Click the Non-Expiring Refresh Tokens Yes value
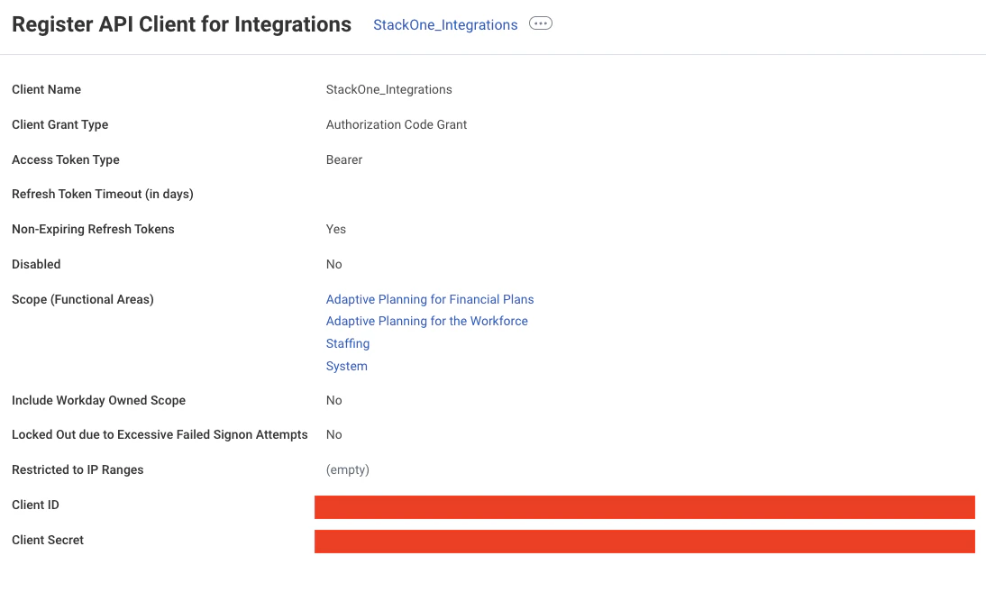This screenshot has height=610, width=986. (x=336, y=229)
